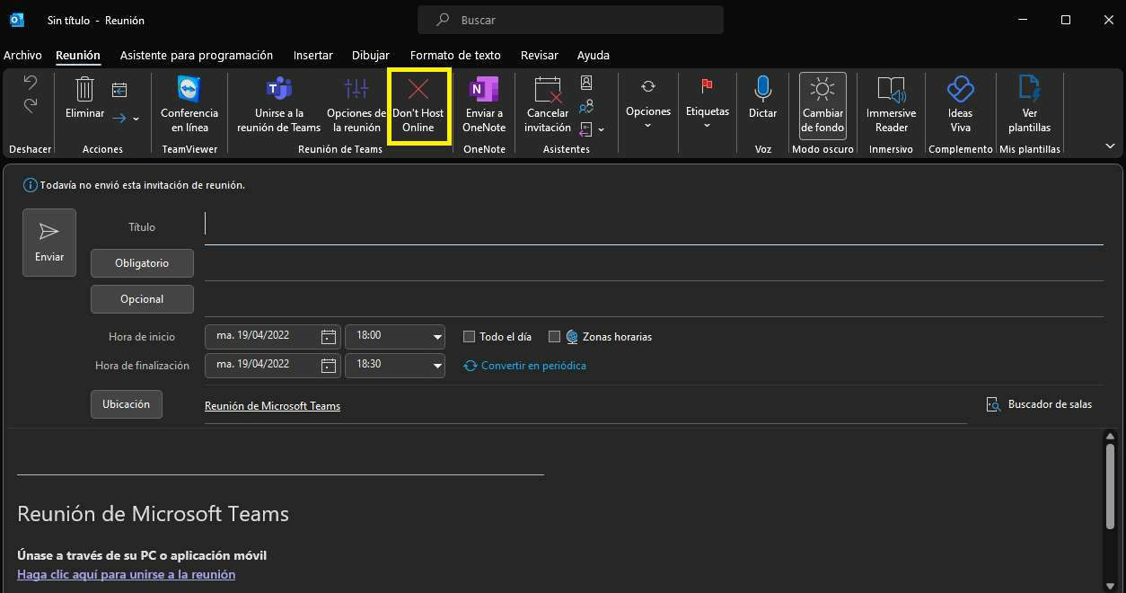Open Formato de texto tab
This screenshot has height=593, width=1126.
[455, 55]
